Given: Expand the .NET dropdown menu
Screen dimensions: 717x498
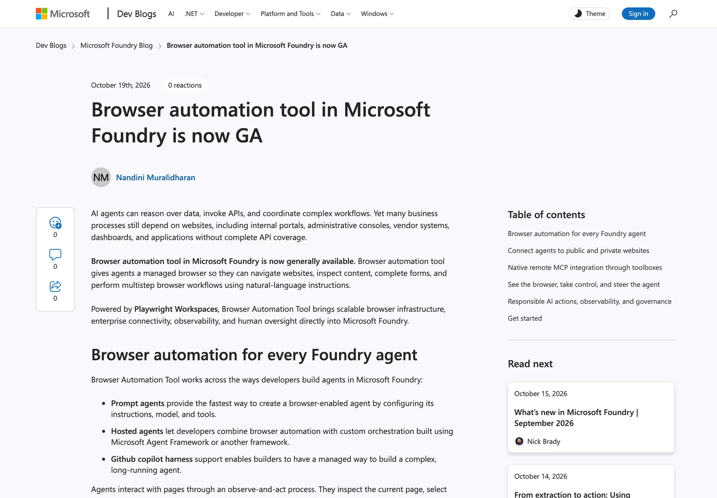Looking at the screenshot, I should (194, 14).
